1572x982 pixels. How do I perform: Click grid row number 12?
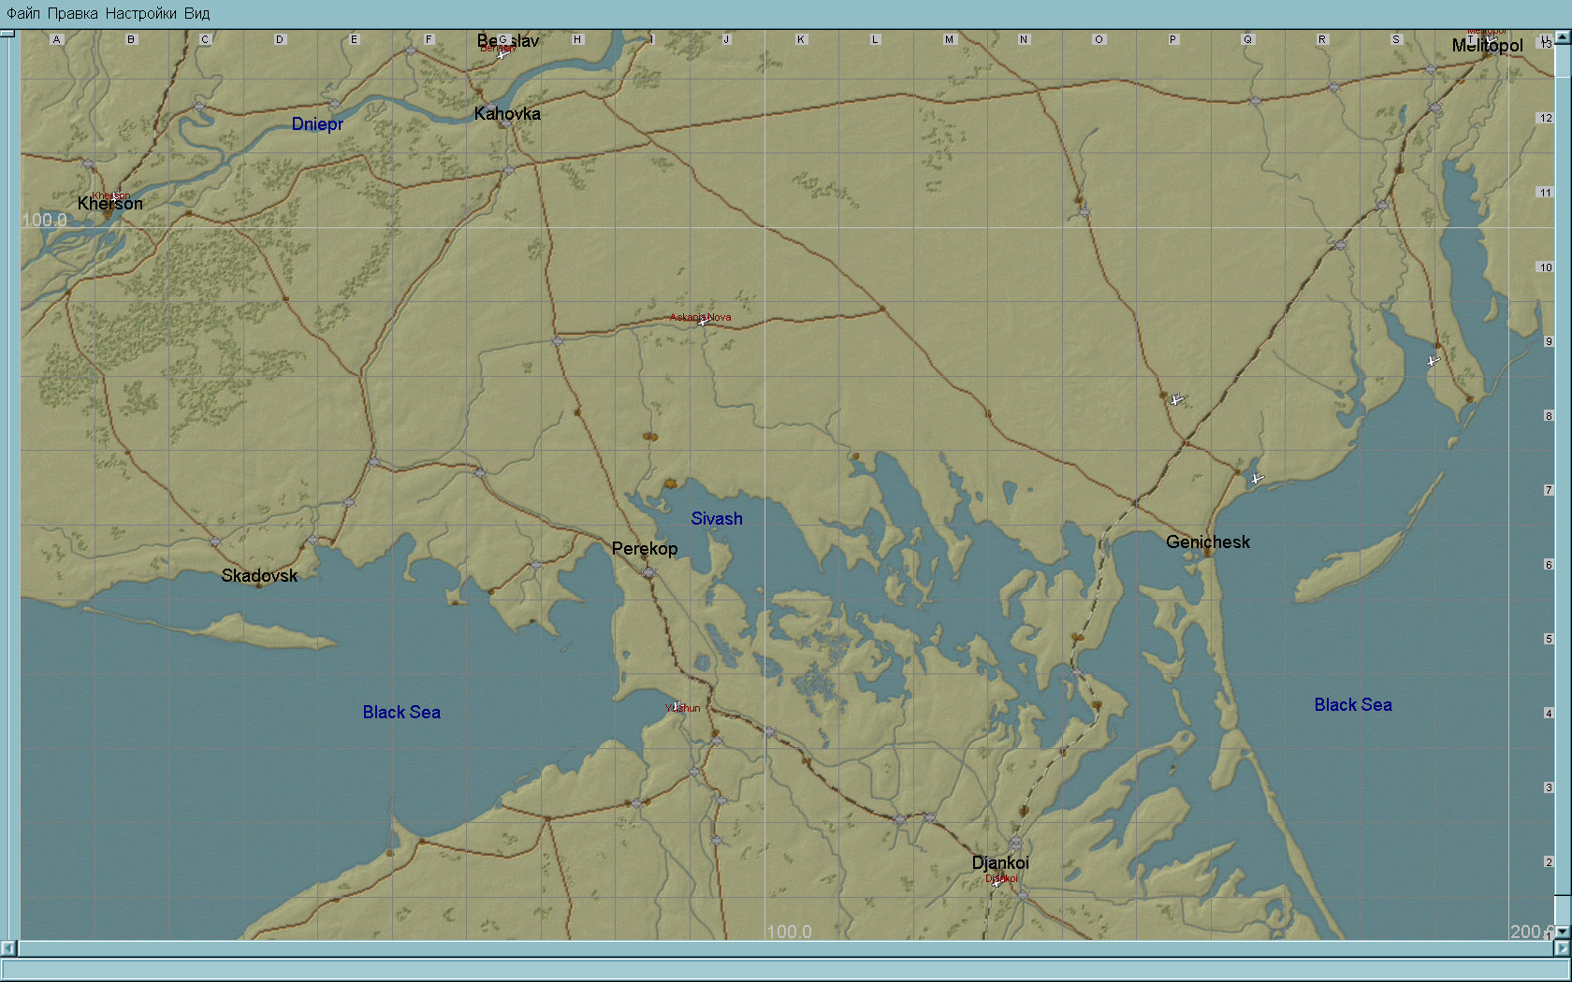(1546, 118)
